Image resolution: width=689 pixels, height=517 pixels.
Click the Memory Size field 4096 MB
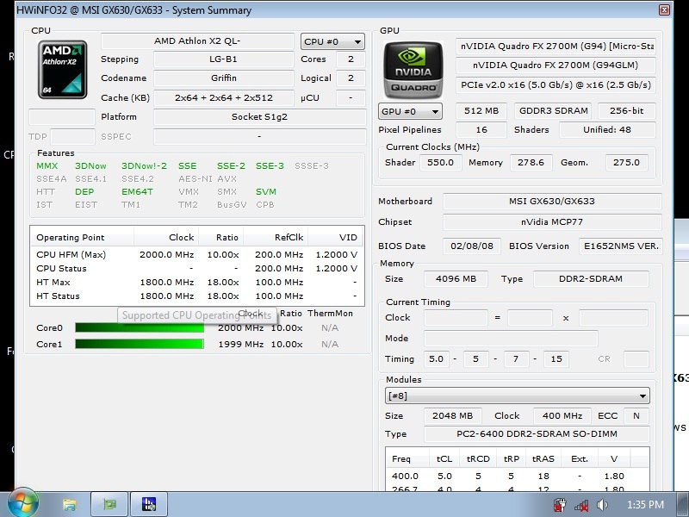456,278
